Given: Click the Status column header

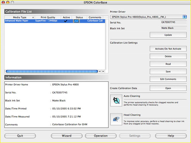Looking at the screenshot, I should tap(79, 17).
